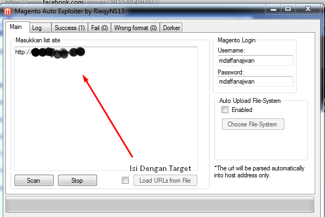Click the Choose File-System button
Screen dimensions: 325x217
[253, 124]
